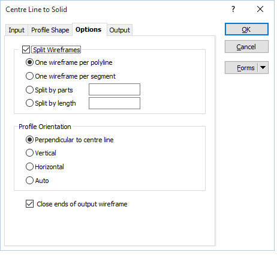Close the Centre Line to Solid dialog
Image resolution: width=277 pixels, height=255 pixels.
pyautogui.click(x=260, y=9)
